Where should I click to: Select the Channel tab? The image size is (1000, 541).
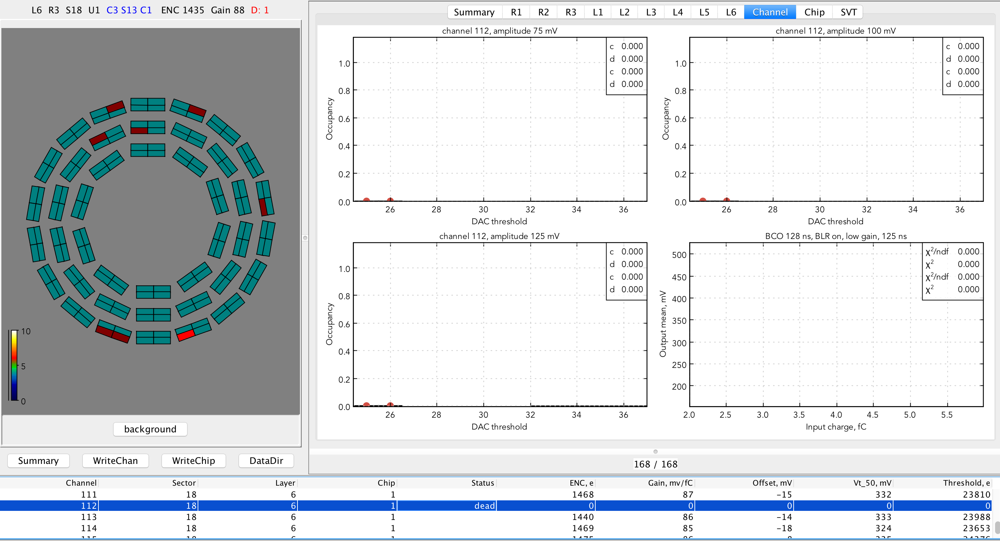[770, 12]
